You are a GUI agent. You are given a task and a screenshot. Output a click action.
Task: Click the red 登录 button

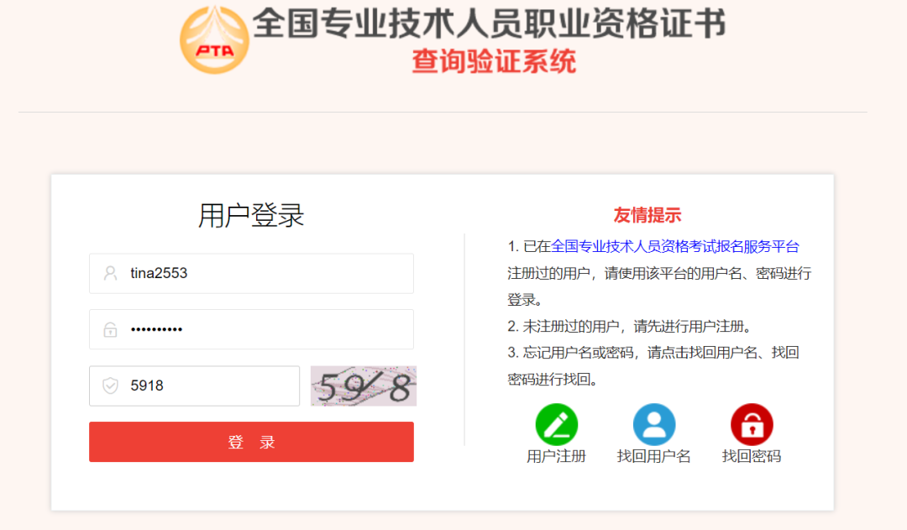coord(251,442)
